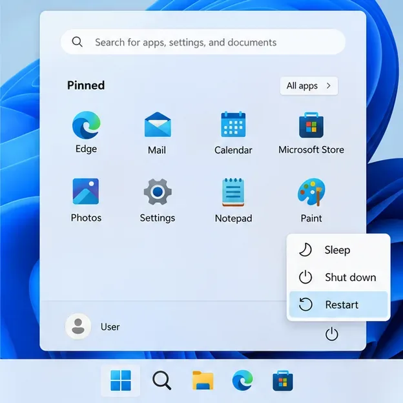Screen dimensions: 403x403
Task: Click the search magnifier icon in search box
Action: [77, 41]
